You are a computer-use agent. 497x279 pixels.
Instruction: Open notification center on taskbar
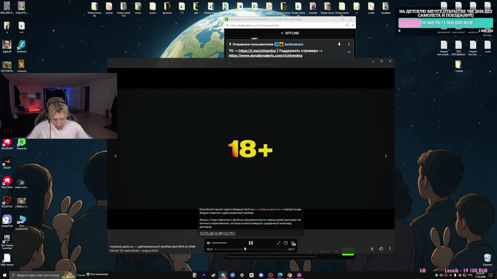[491, 275]
